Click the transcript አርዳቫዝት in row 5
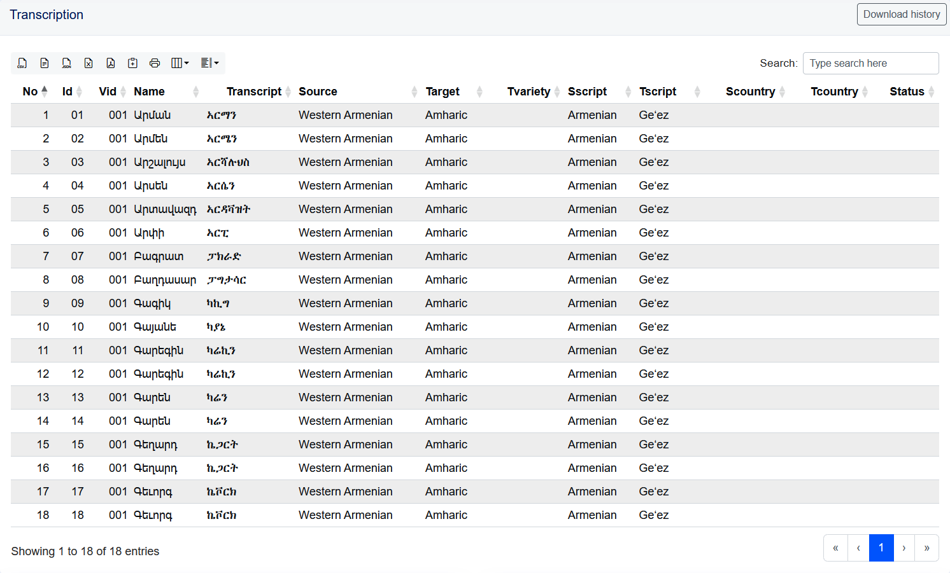 point(229,209)
